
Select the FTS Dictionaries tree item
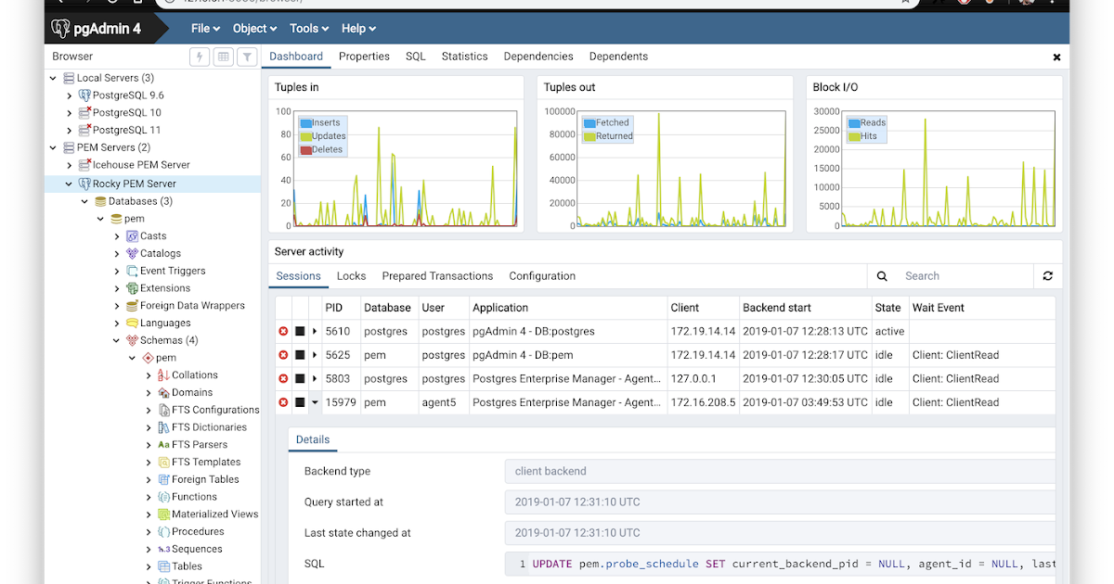(209, 427)
